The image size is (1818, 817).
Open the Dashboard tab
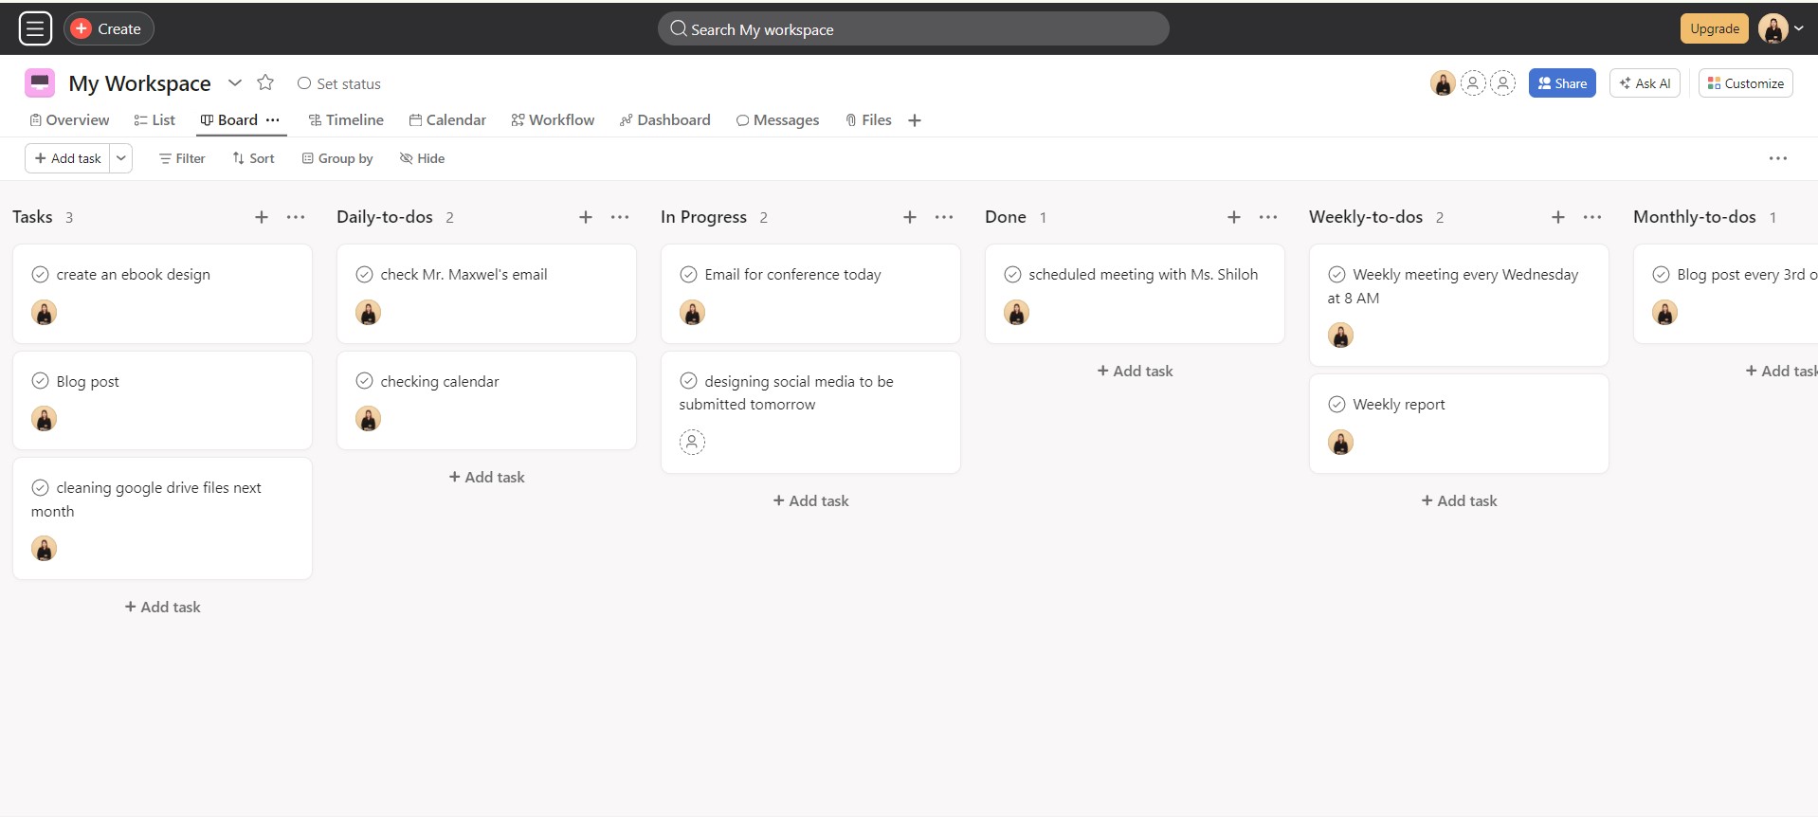pyautogui.click(x=664, y=120)
